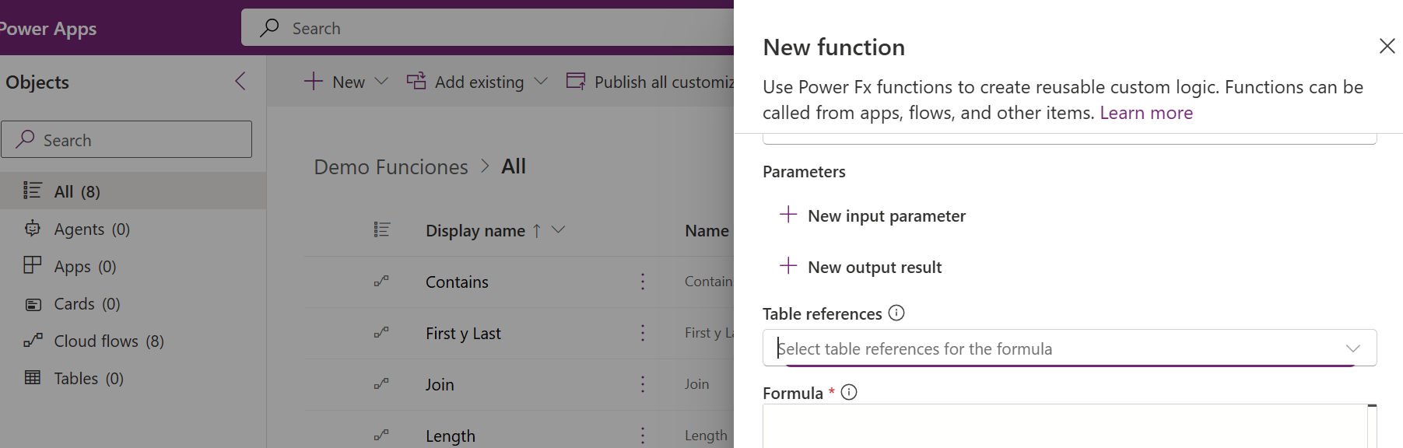Image resolution: width=1403 pixels, height=448 pixels.
Task: Collapse the Objects pane chevron
Action: click(x=240, y=81)
